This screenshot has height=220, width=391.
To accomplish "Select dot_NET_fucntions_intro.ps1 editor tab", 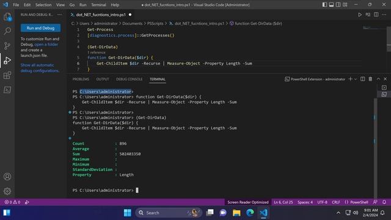I will [x=101, y=15].
